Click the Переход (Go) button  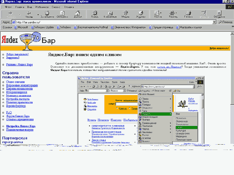(225, 22)
